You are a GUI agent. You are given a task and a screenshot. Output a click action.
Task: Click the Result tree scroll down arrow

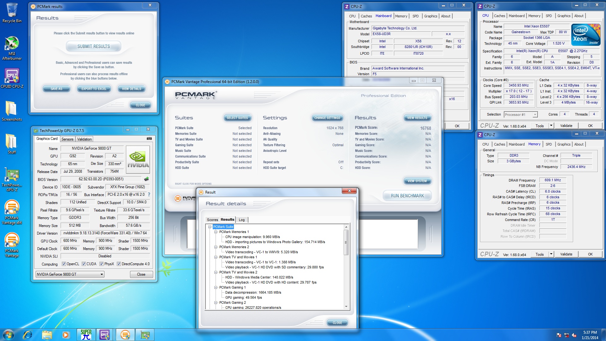(x=346, y=306)
